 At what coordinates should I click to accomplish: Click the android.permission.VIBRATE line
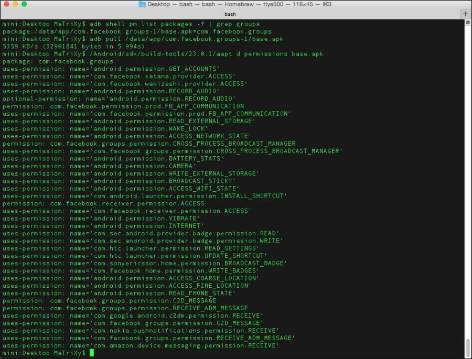[x=101, y=219]
